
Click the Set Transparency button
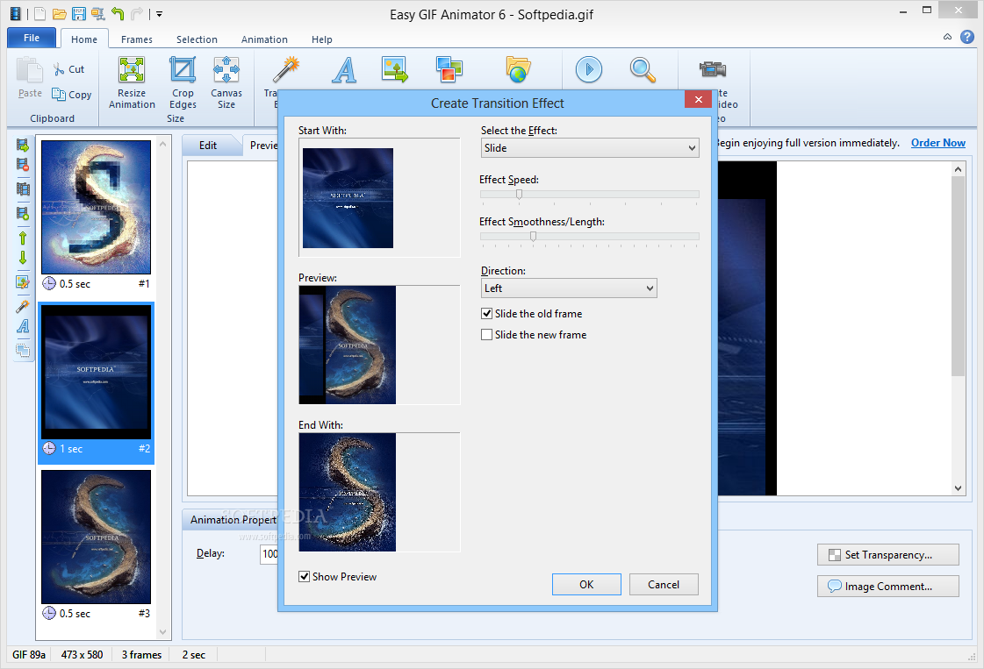pyautogui.click(x=888, y=555)
